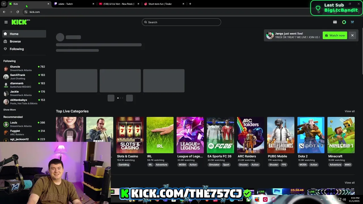Open the Grand Theft Auto category thumbnail
Viewport: 363px width, 204px height.
pyautogui.click(x=100, y=129)
